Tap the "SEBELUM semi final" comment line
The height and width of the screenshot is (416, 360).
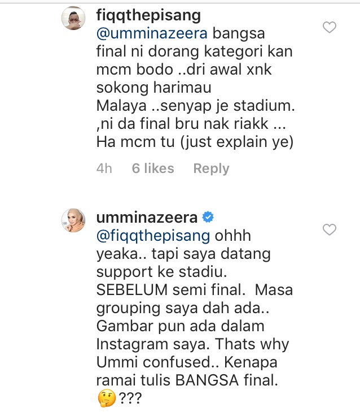coord(171,290)
